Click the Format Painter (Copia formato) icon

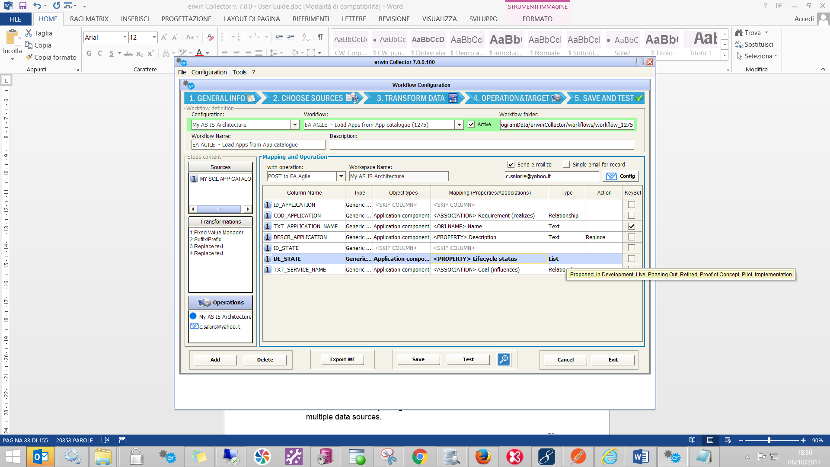29,57
